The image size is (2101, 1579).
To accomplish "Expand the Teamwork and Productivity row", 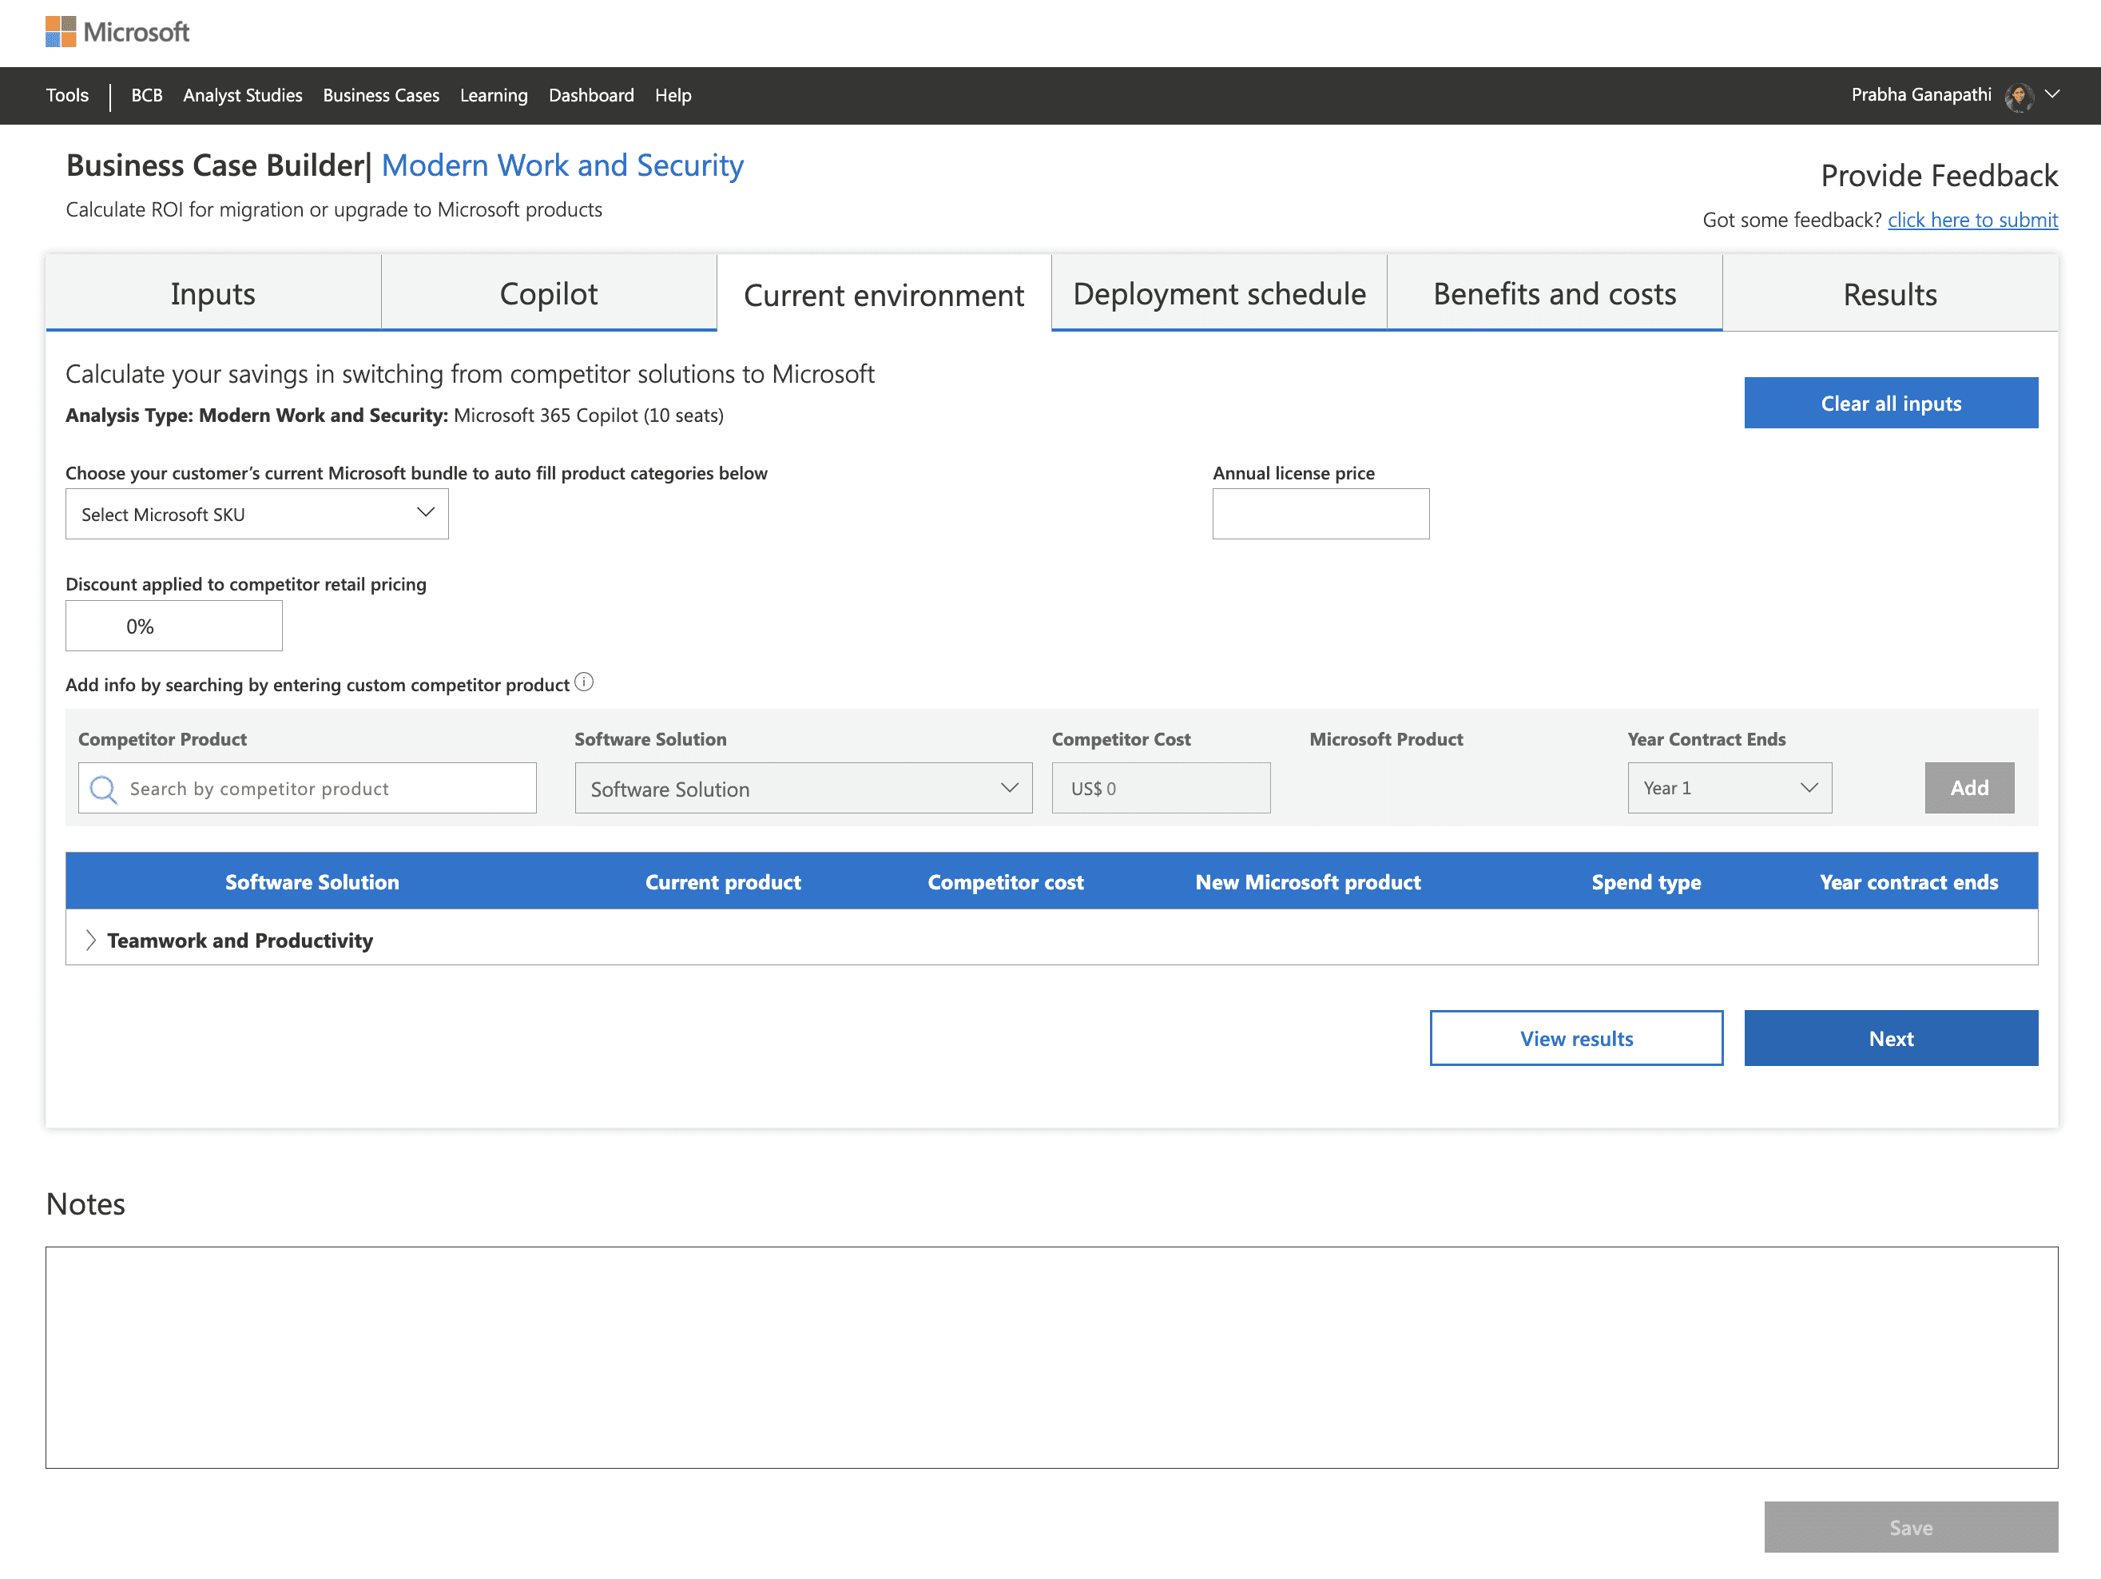I will [x=90, y=940].
